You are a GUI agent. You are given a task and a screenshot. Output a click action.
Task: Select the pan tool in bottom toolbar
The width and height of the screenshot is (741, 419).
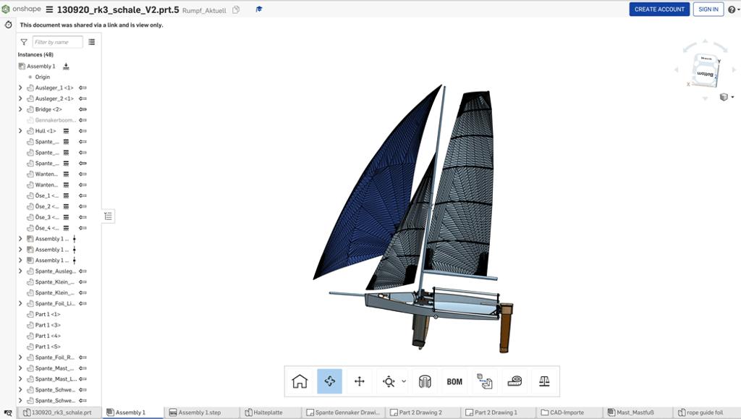(360, 380)
